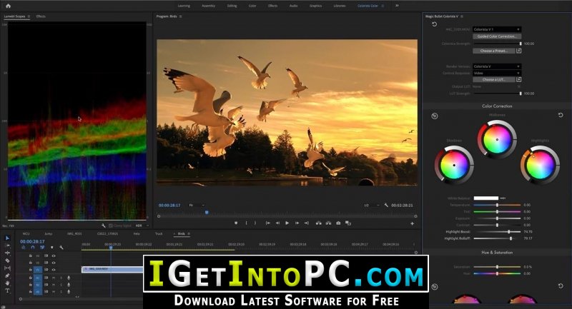Click Add Marker in Program monitor controls
The width and height of the screenshot is (572, 309).
pyautogui.click(x=236, y=223)
